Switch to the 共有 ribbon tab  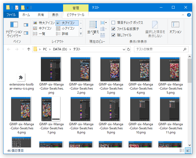41,15
